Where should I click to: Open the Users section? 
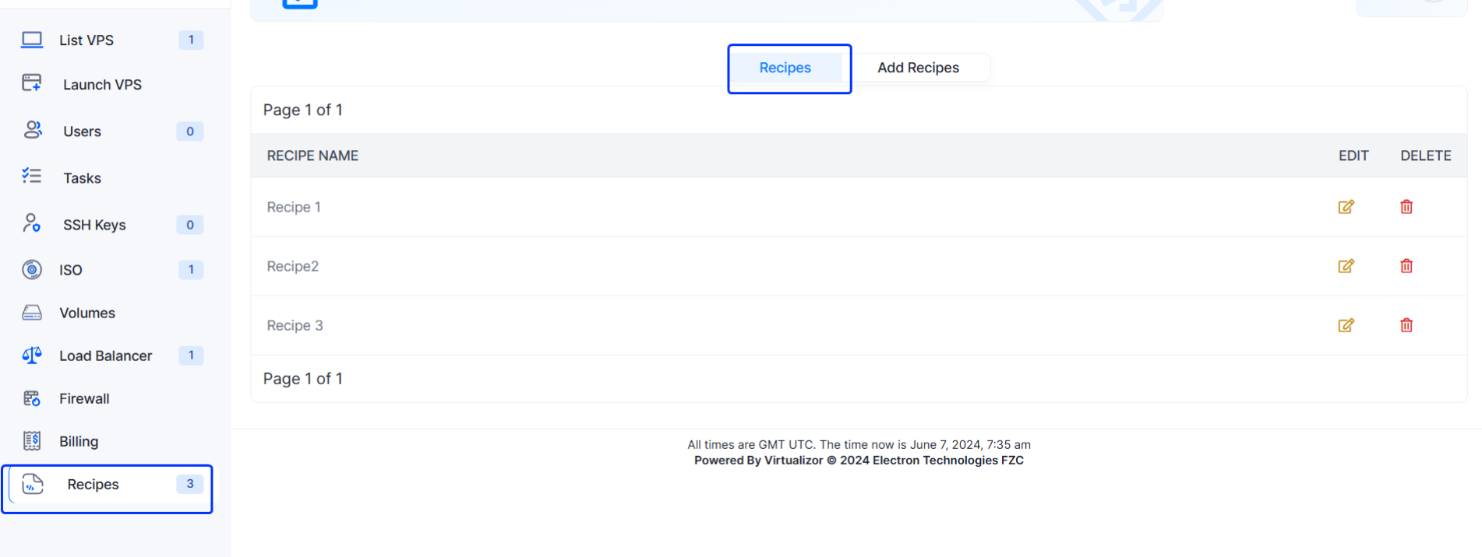click(x=82, y=131)
